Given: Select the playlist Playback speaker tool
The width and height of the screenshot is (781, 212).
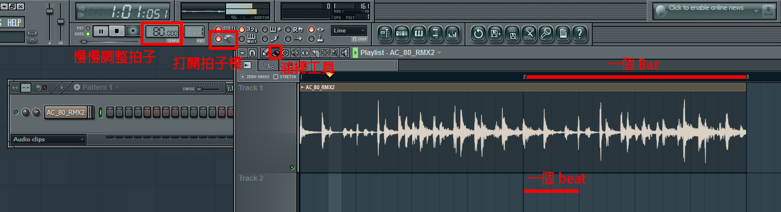Looking at the screenshot, I should click(x=344, y=53).
